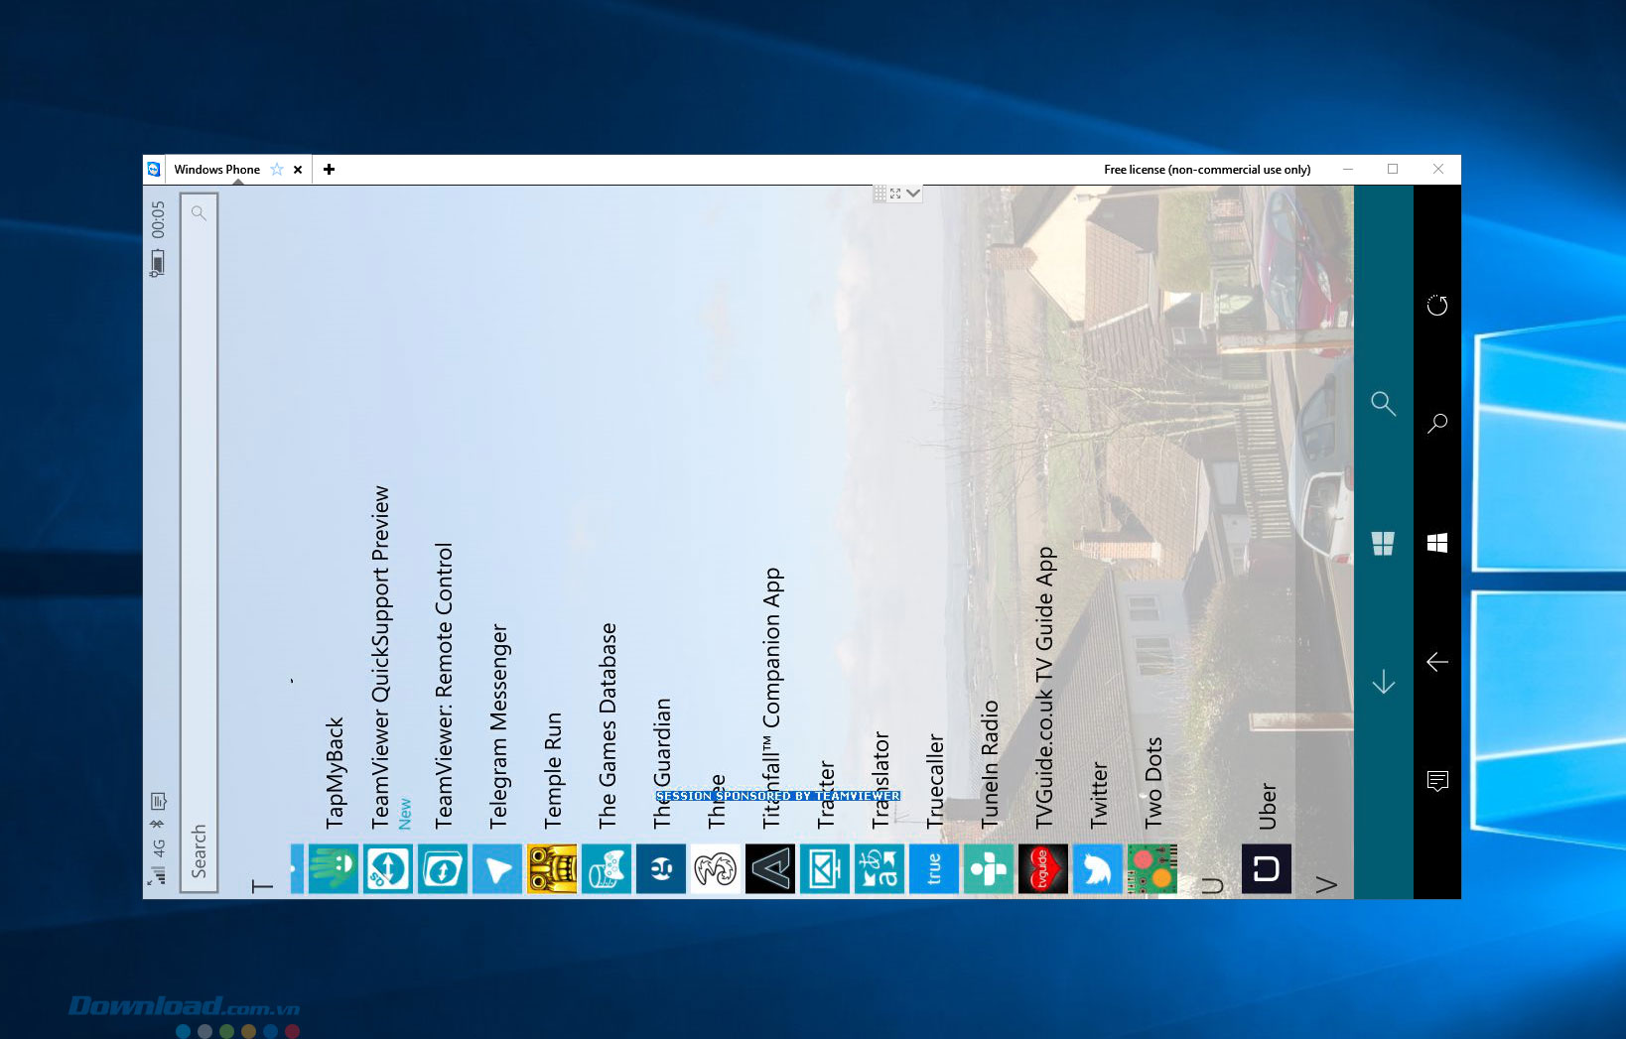Open the Twitter bird icon
This screenshot has width=1626, height=1039.
1098,869
